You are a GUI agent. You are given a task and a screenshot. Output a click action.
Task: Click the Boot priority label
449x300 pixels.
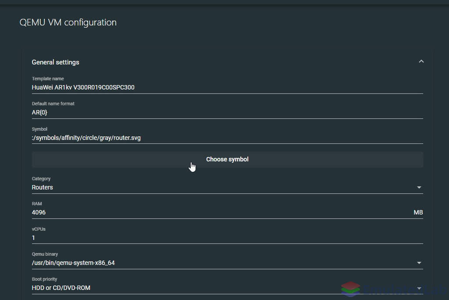pos(44,279)
